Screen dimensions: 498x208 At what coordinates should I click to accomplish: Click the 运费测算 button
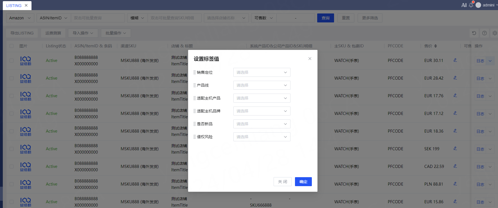pos(53,33)
